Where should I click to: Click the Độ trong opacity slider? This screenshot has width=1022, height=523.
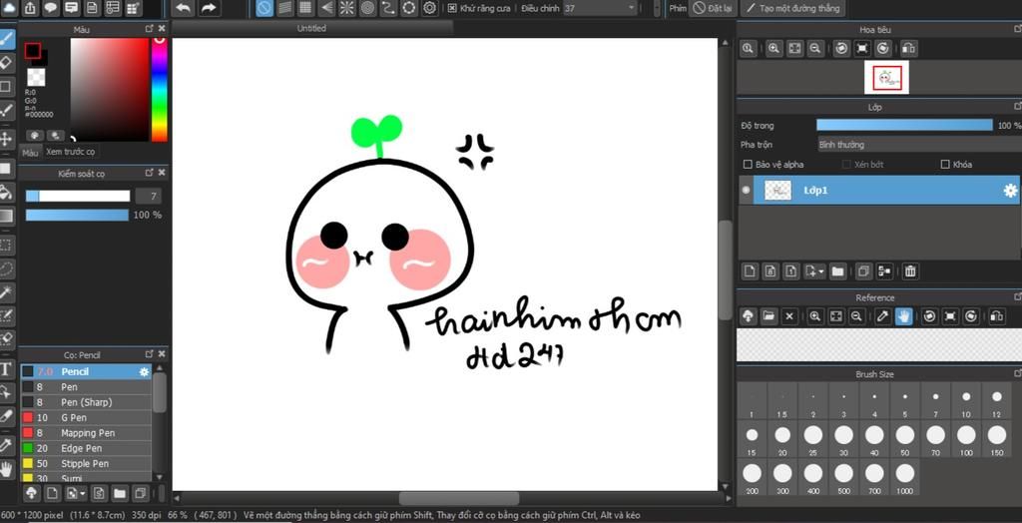[x=904, y=125]
